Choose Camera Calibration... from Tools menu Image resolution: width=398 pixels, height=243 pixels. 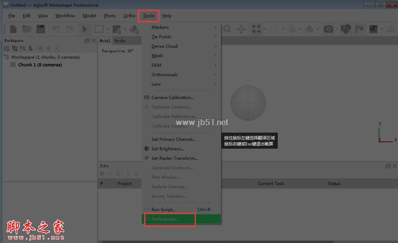click(x=181, y=98)
